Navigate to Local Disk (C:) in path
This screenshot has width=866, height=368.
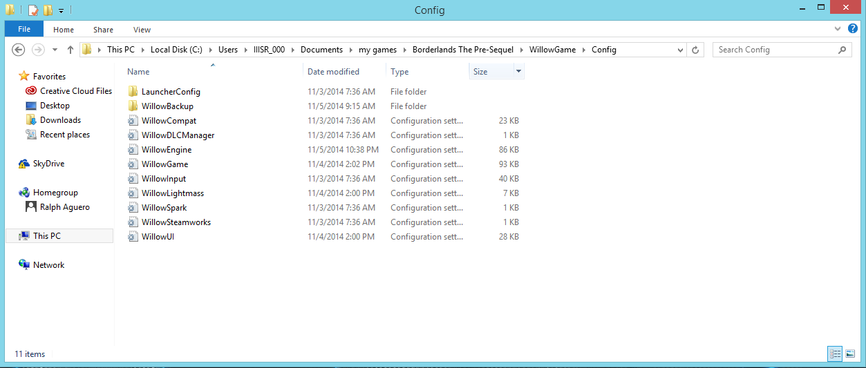point(178,50)
